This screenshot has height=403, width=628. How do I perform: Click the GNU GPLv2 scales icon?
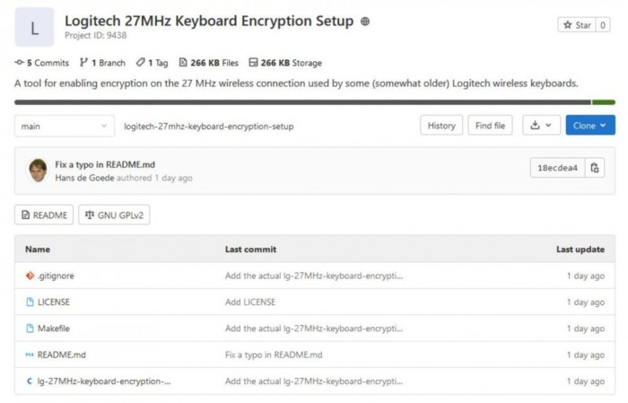(x=90, y=215)
